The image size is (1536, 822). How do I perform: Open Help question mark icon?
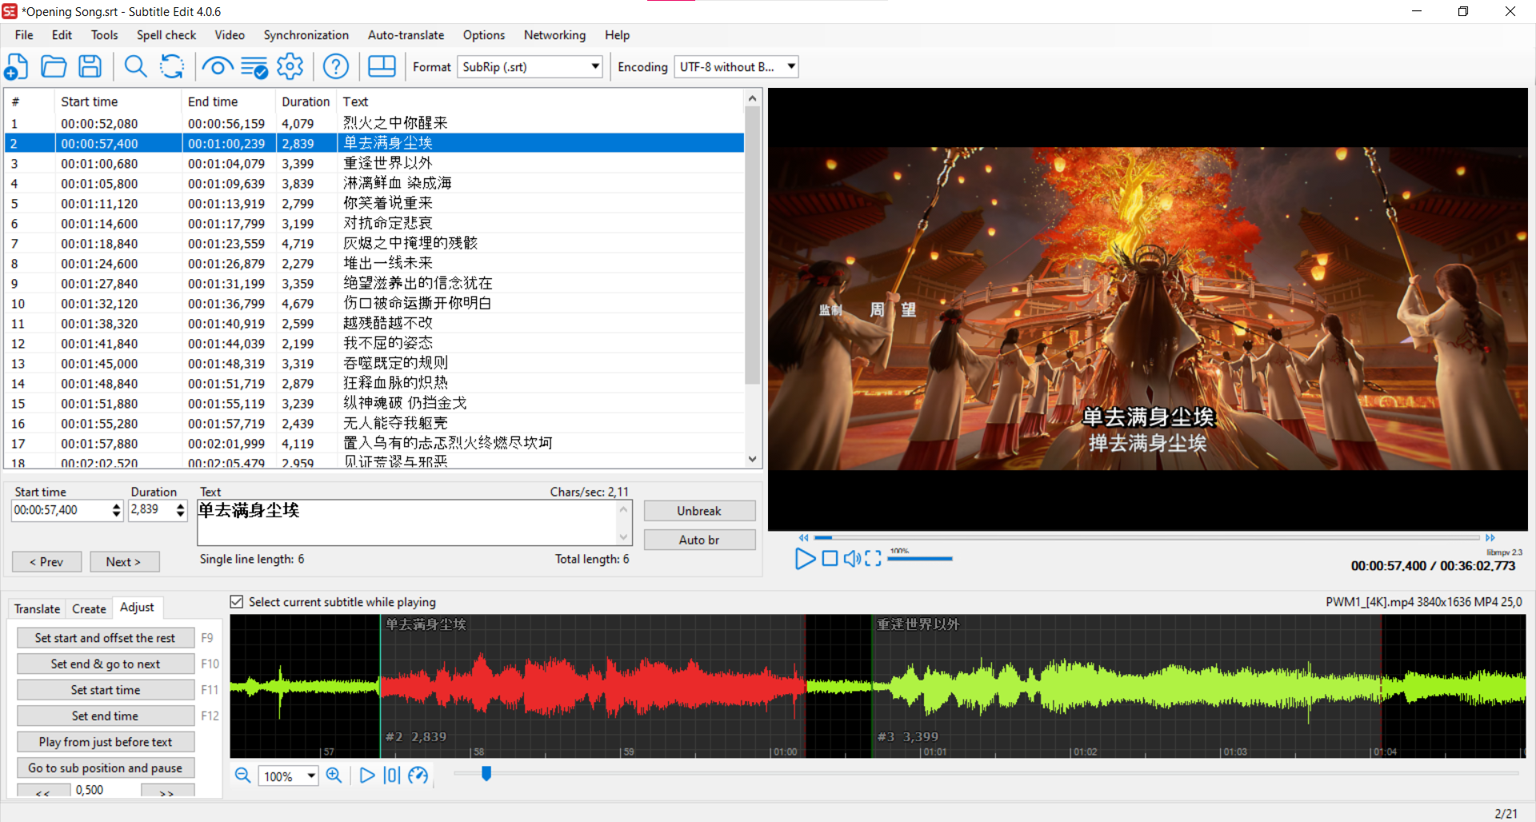[x=336, y=67]
